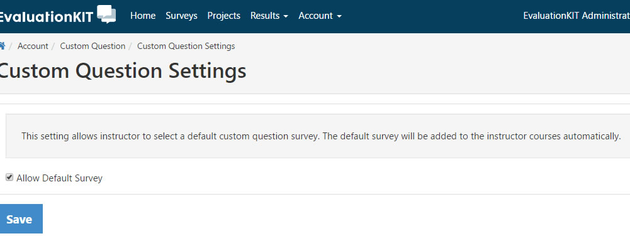Click the Allow Default Survey label text
This screenshot has width=630, height=236.
coord(59,178)
